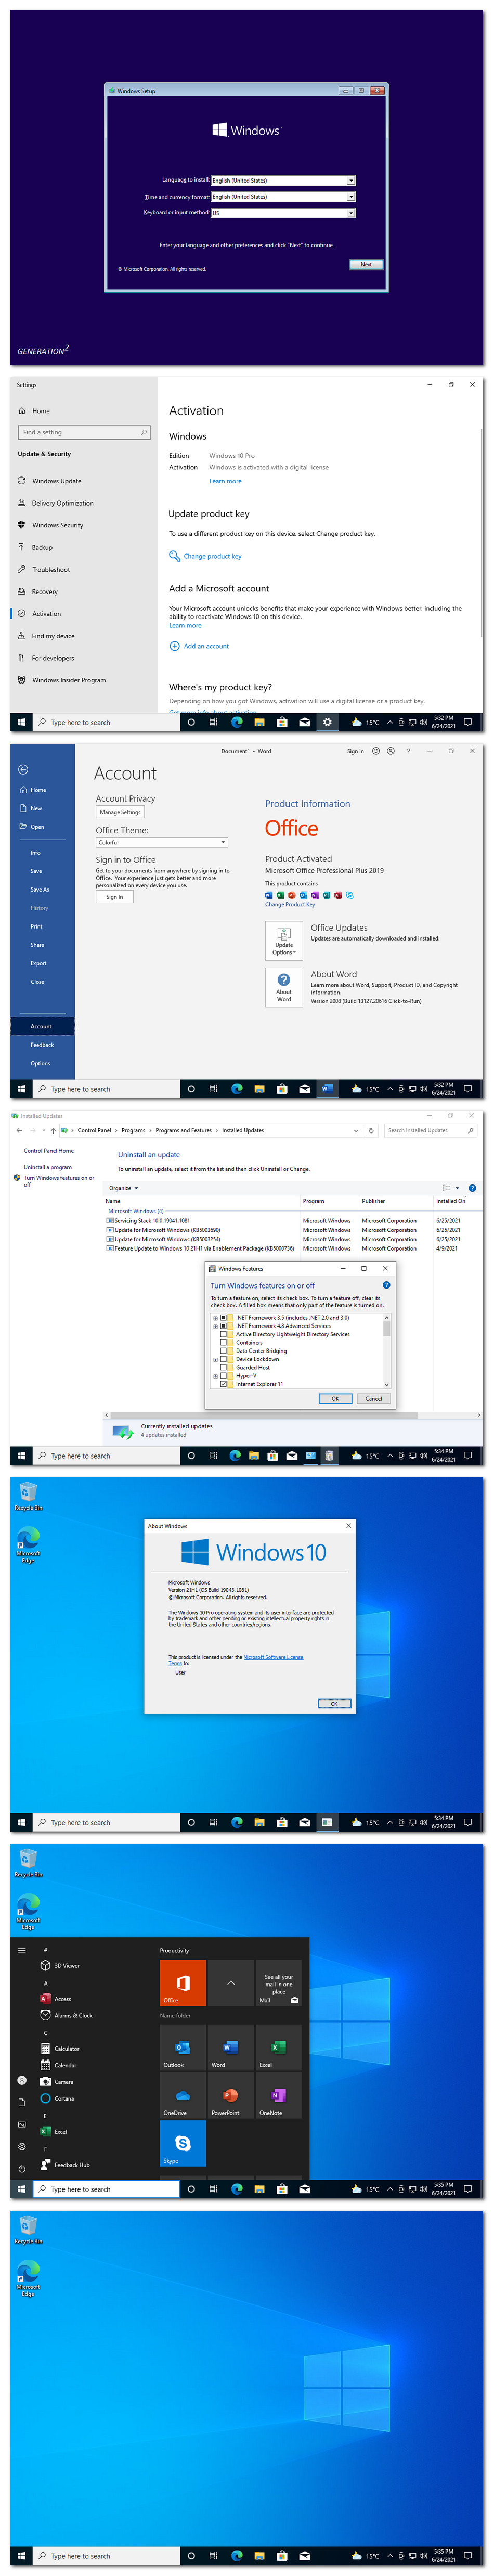The height and width of the screenshot is (2576, 494).
Task: Open Settings gear in Start menu rail
Action: tap(22, 2146)
